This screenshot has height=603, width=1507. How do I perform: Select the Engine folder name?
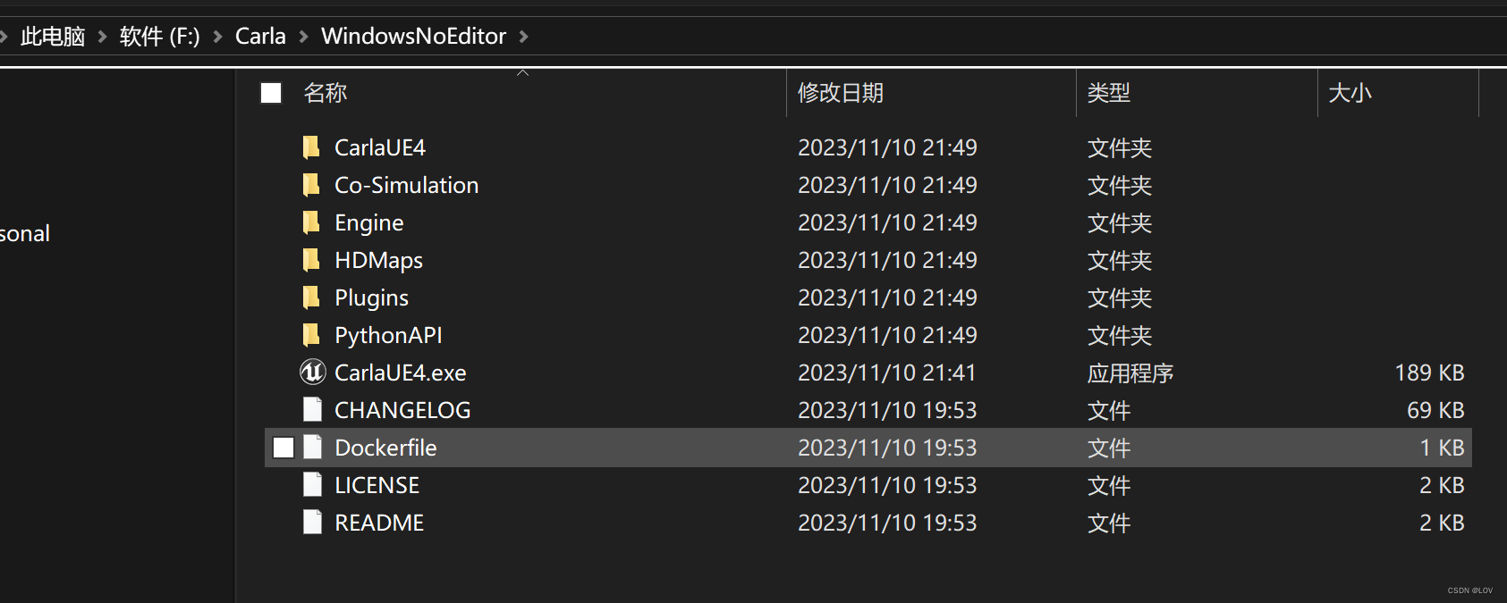[x=369, y=222]
